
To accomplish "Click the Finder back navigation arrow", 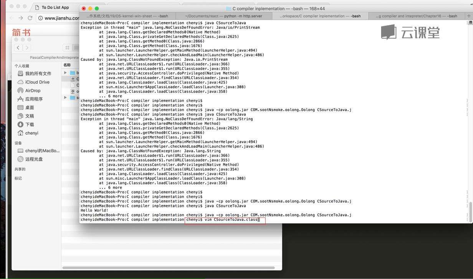I will (x=18, y=47).
